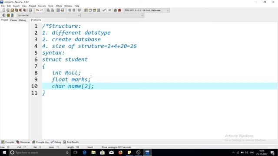This screenshot has width=278, height=156.
Task: Click the Goto Bookmarks toolbar icon
Action: click(x=12, y=15)
